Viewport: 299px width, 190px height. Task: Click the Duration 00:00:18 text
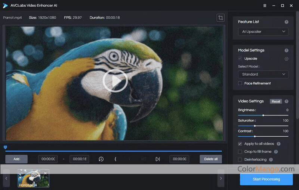pos(105,18)
